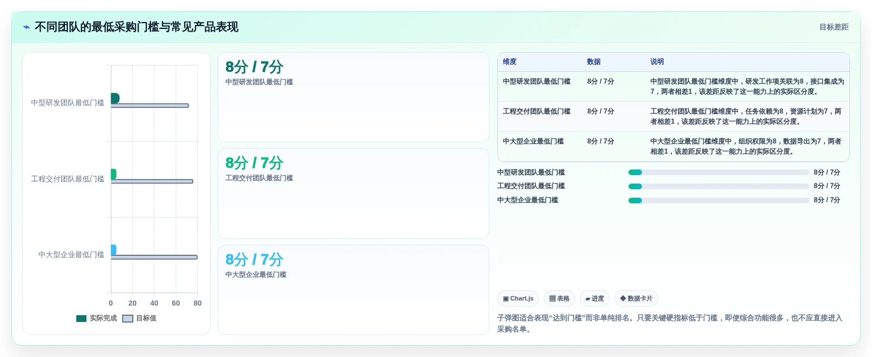Open the 工程交付团队最低门槛 score card
Screen dimensions: 872x357
tap(353, 193)
